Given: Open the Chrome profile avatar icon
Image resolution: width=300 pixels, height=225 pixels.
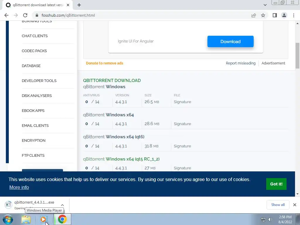Looking at the screenshot, I should coord(284,15).
